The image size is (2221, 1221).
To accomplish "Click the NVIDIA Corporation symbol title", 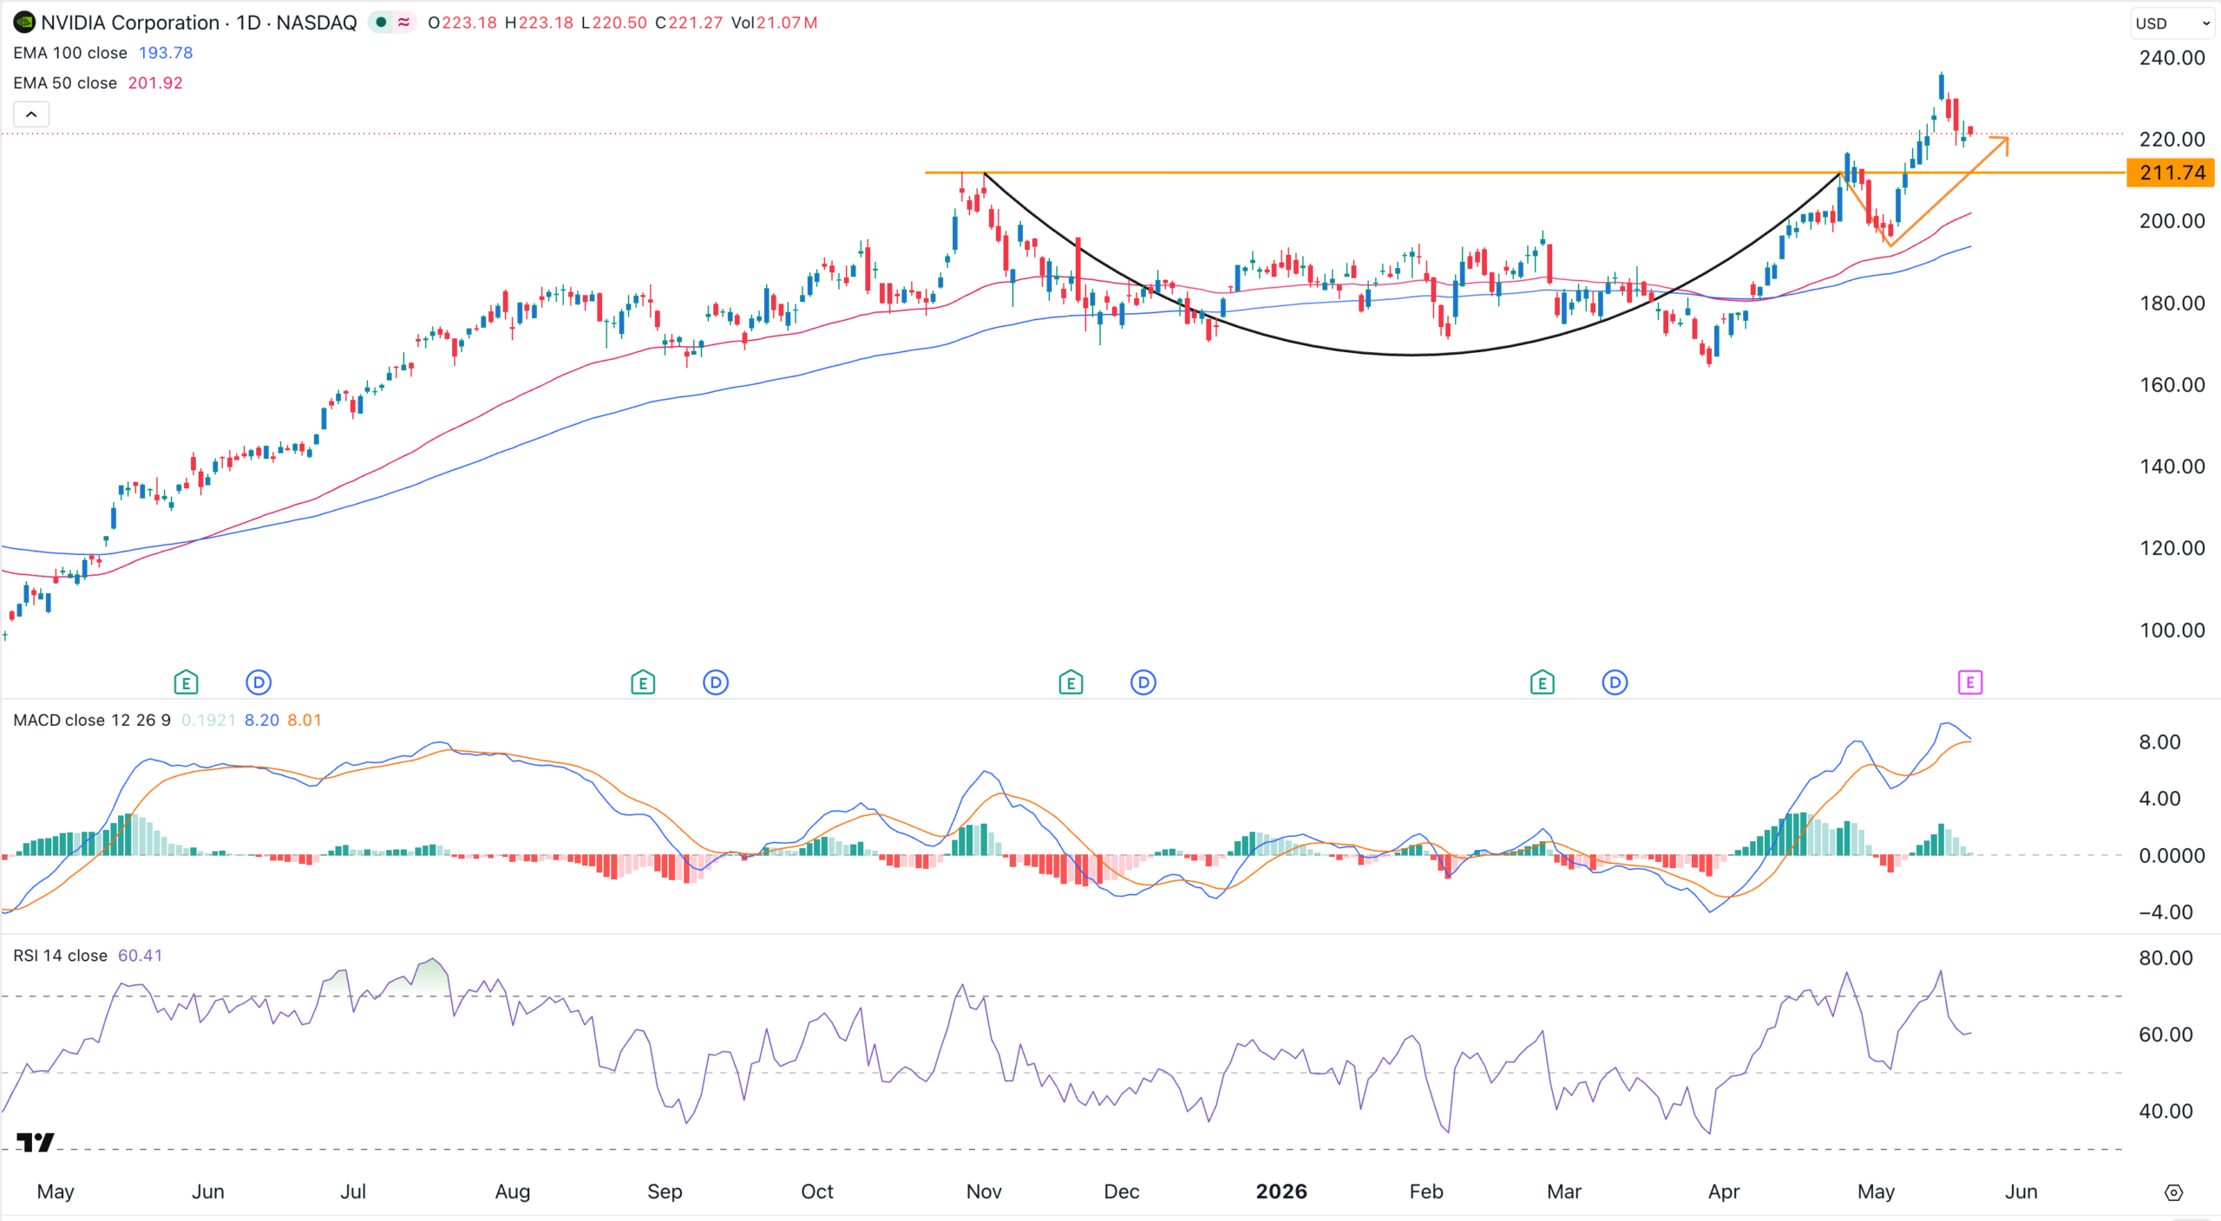I will tap(130, 23).
